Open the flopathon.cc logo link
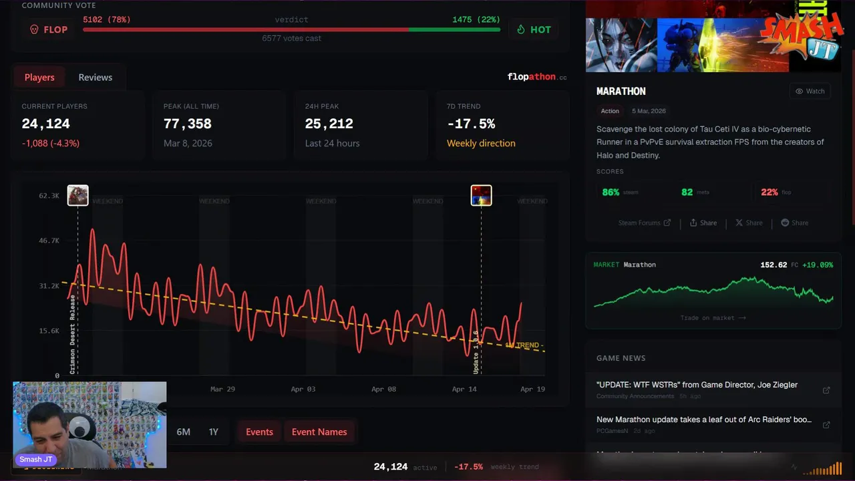 click(x=537, y=77)
